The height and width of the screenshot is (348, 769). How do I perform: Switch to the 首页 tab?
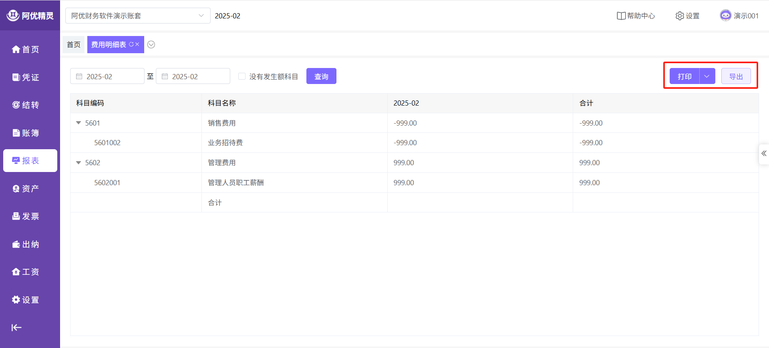coord(73,44)
